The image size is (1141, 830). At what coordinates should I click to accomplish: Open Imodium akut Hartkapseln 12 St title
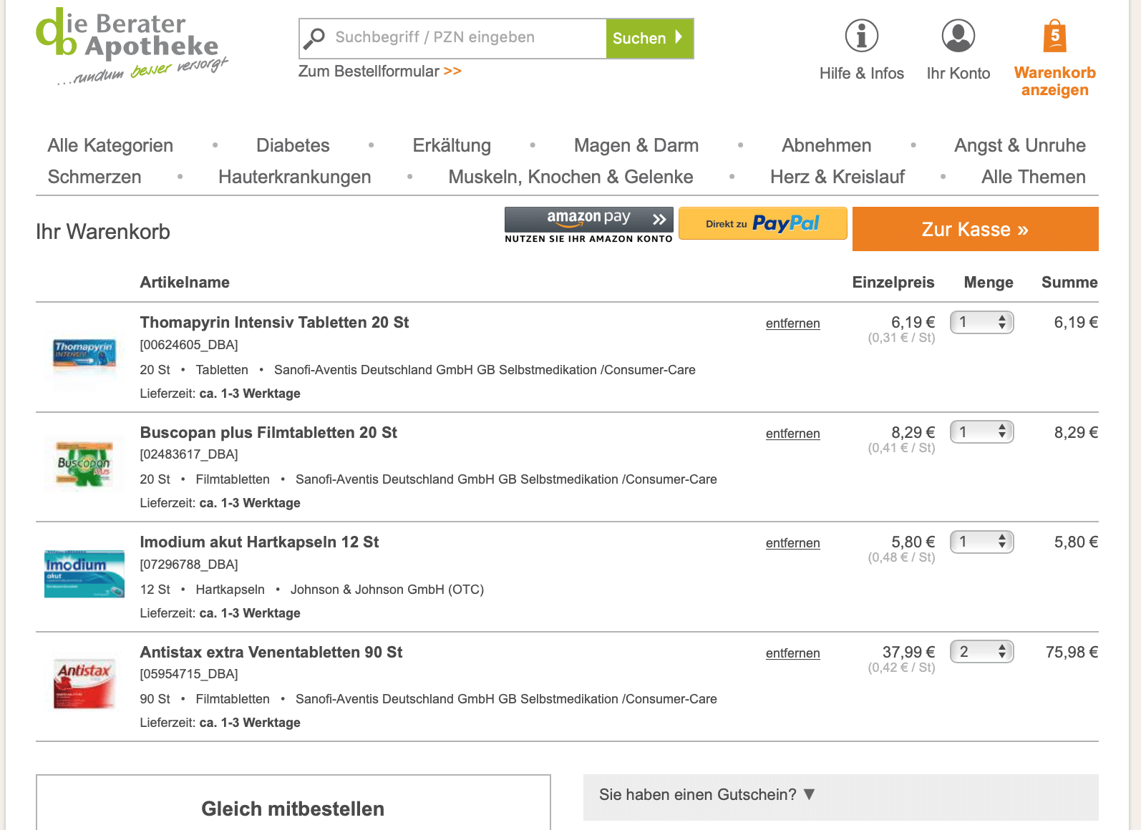[x=259, y=542]
